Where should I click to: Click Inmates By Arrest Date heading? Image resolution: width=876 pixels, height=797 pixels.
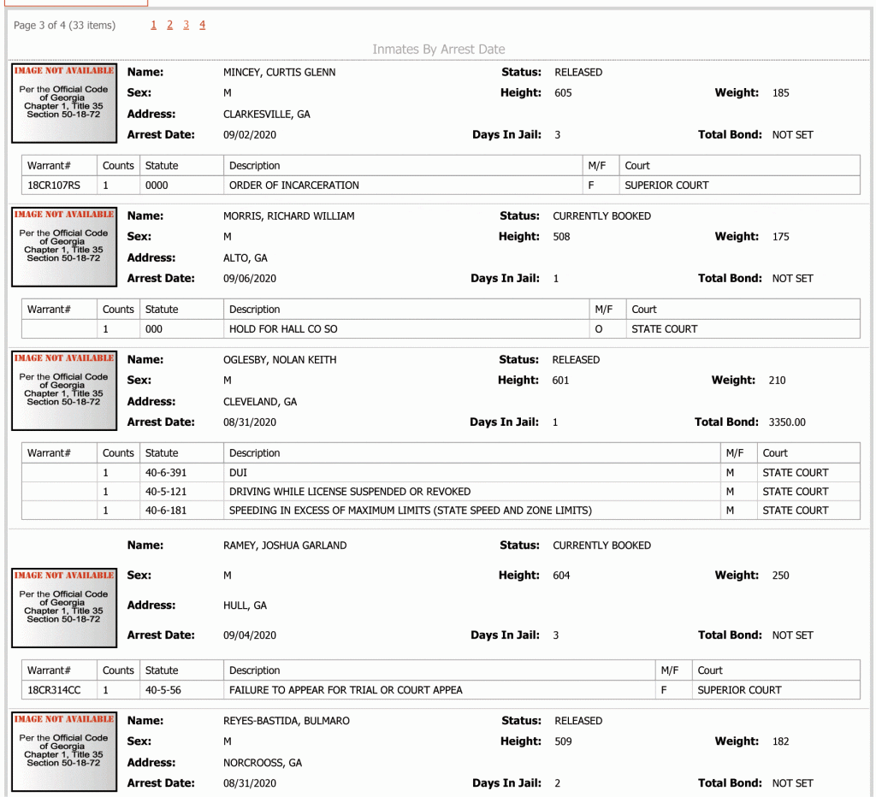click(x=439, y=49)
